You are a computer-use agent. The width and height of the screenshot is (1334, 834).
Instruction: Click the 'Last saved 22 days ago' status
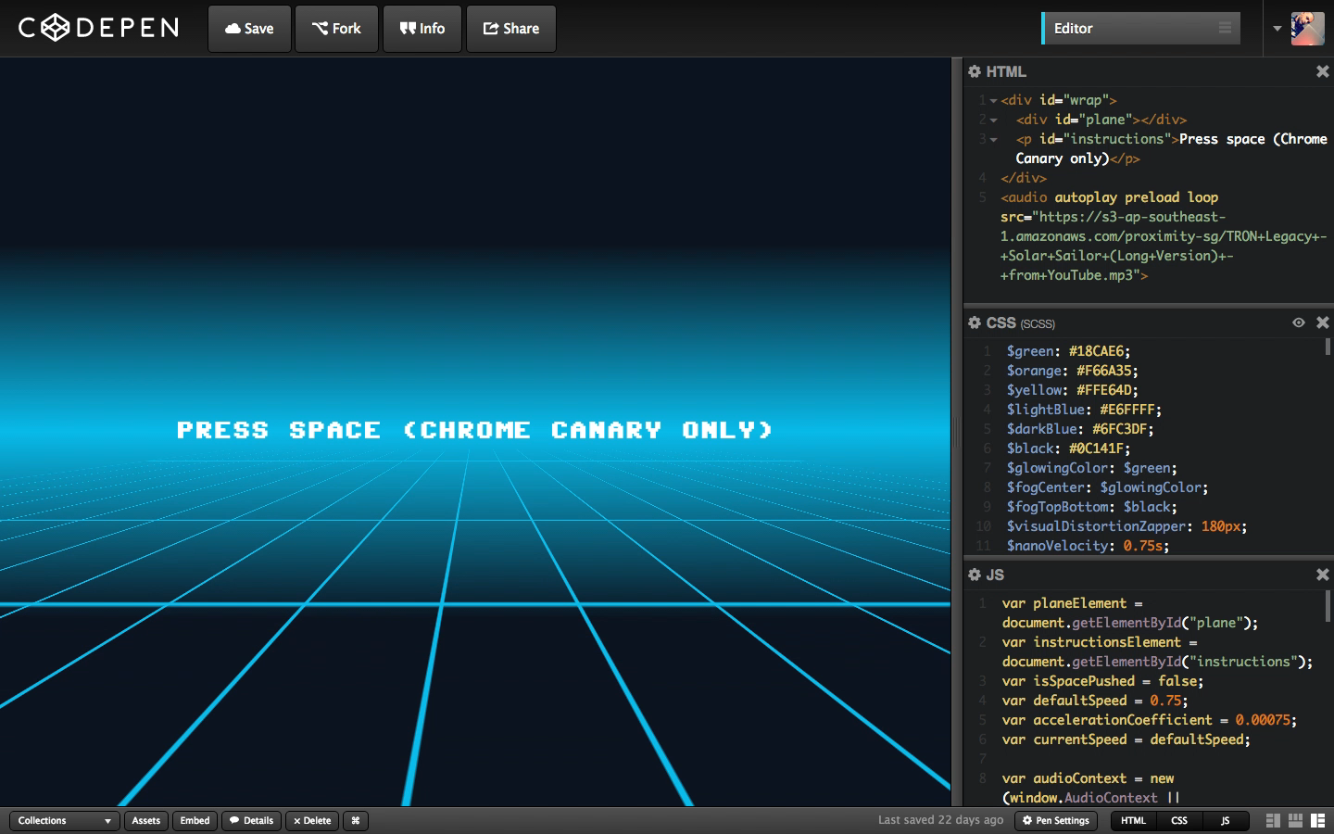[940, 820]
